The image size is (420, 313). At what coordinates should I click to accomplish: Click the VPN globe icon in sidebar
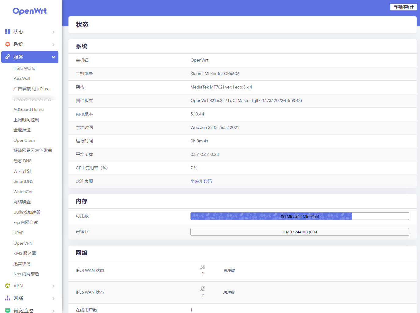point(8,285)
